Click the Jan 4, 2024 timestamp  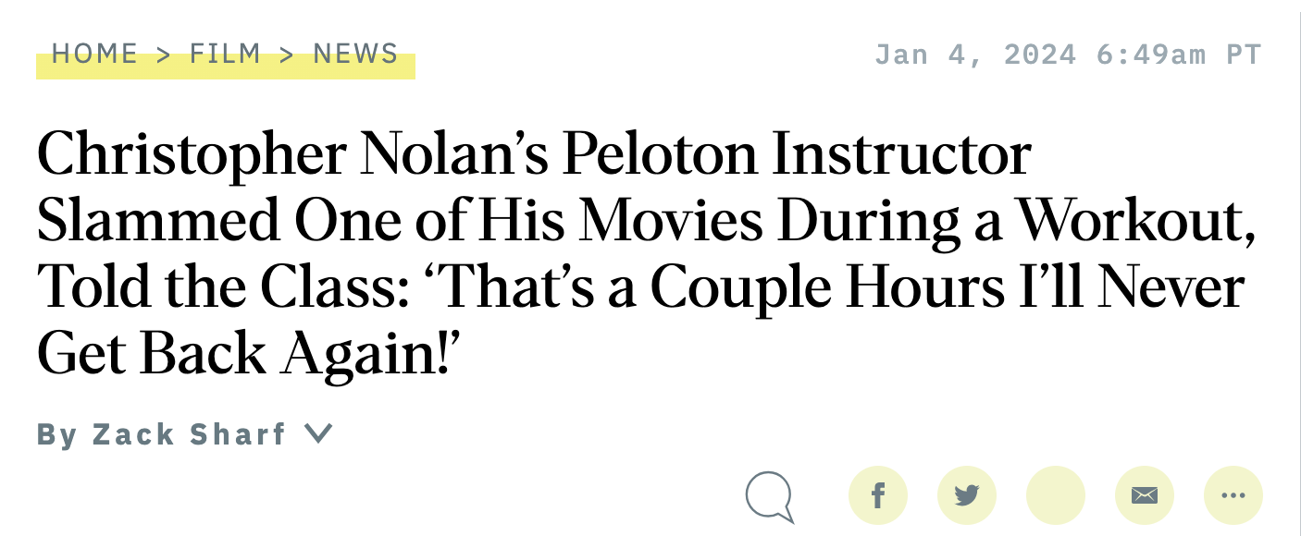click(1068, 54)
